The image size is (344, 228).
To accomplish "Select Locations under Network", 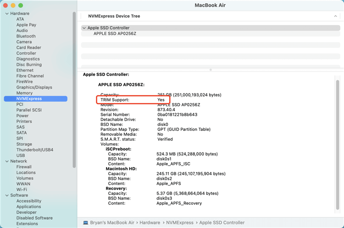I will (26, 173).
